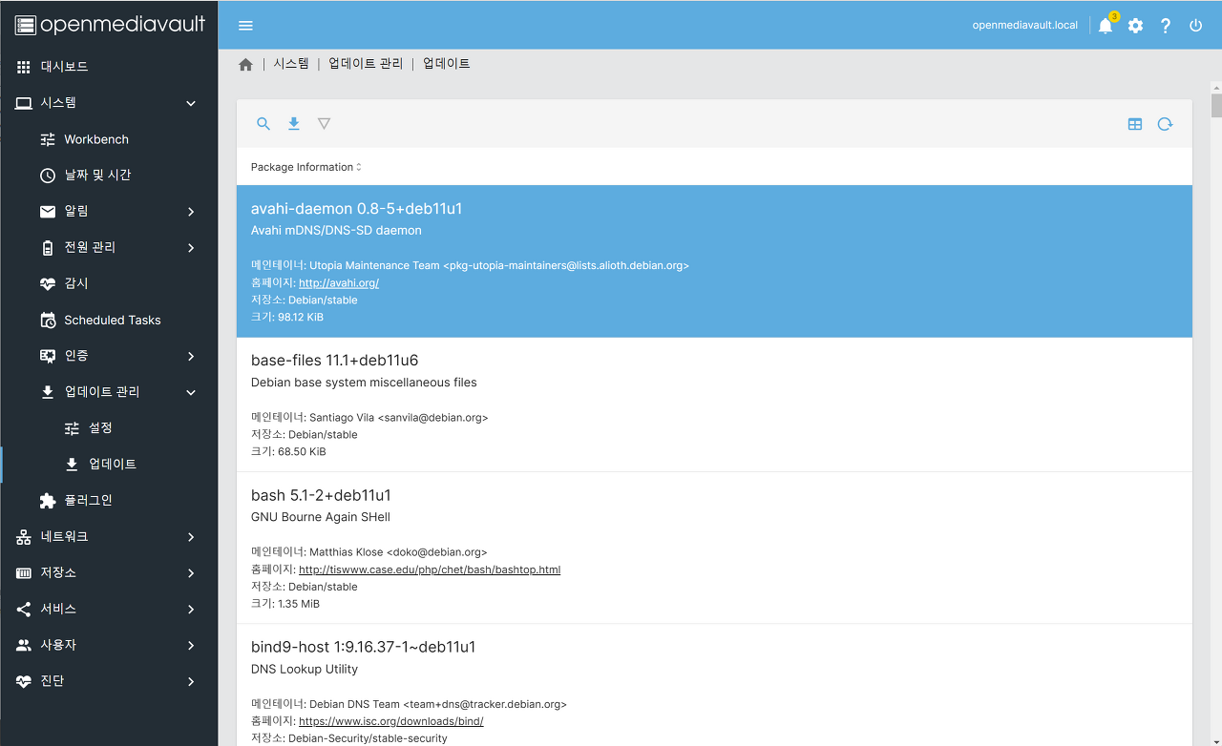Image resolution: width=1222 pixels, height=746 pixels.
Task: Click the page vertical scrollbar thumb
Action: pos(1216,105)
